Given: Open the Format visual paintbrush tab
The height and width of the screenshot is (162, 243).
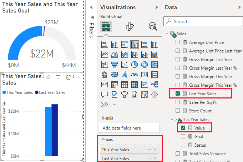Looking at the screenshot, I should (x=130, y=26).
